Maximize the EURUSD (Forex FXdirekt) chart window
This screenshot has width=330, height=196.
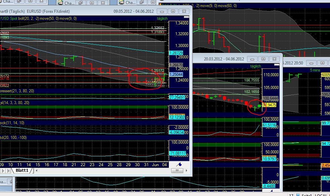tap(173, 11)
